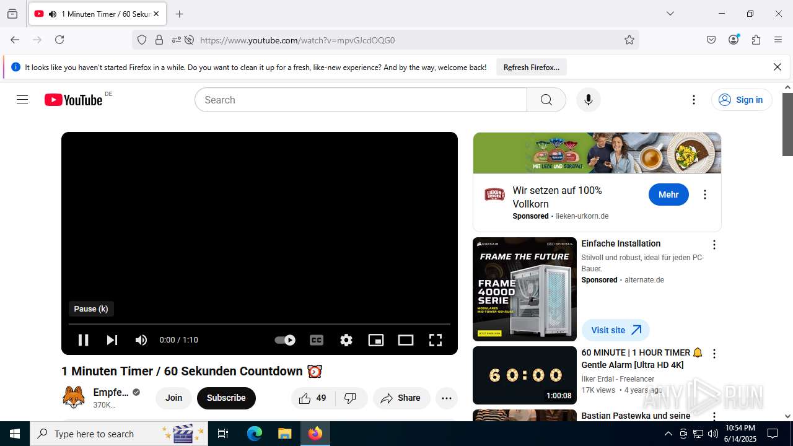
Task: Click the Windows taskbar search box
Action: 119,434
